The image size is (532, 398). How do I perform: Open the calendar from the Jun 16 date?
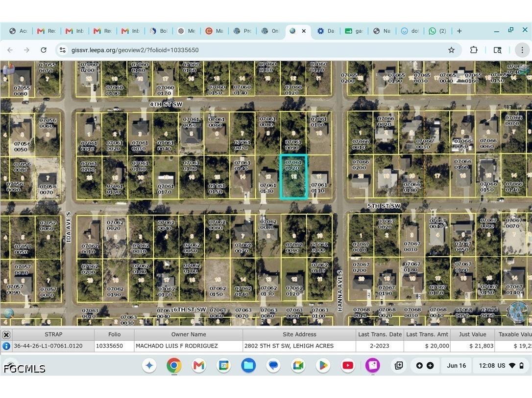(457, 365)
